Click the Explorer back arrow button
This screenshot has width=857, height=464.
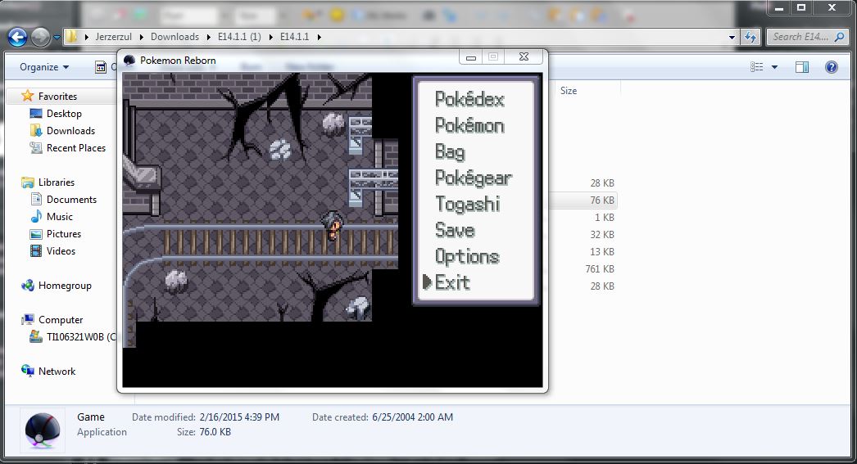tap(18, 37)
